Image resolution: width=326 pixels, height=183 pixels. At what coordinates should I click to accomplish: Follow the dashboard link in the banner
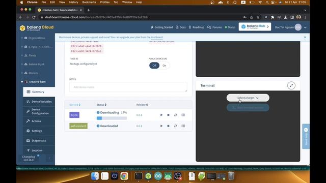coord(156,37)
